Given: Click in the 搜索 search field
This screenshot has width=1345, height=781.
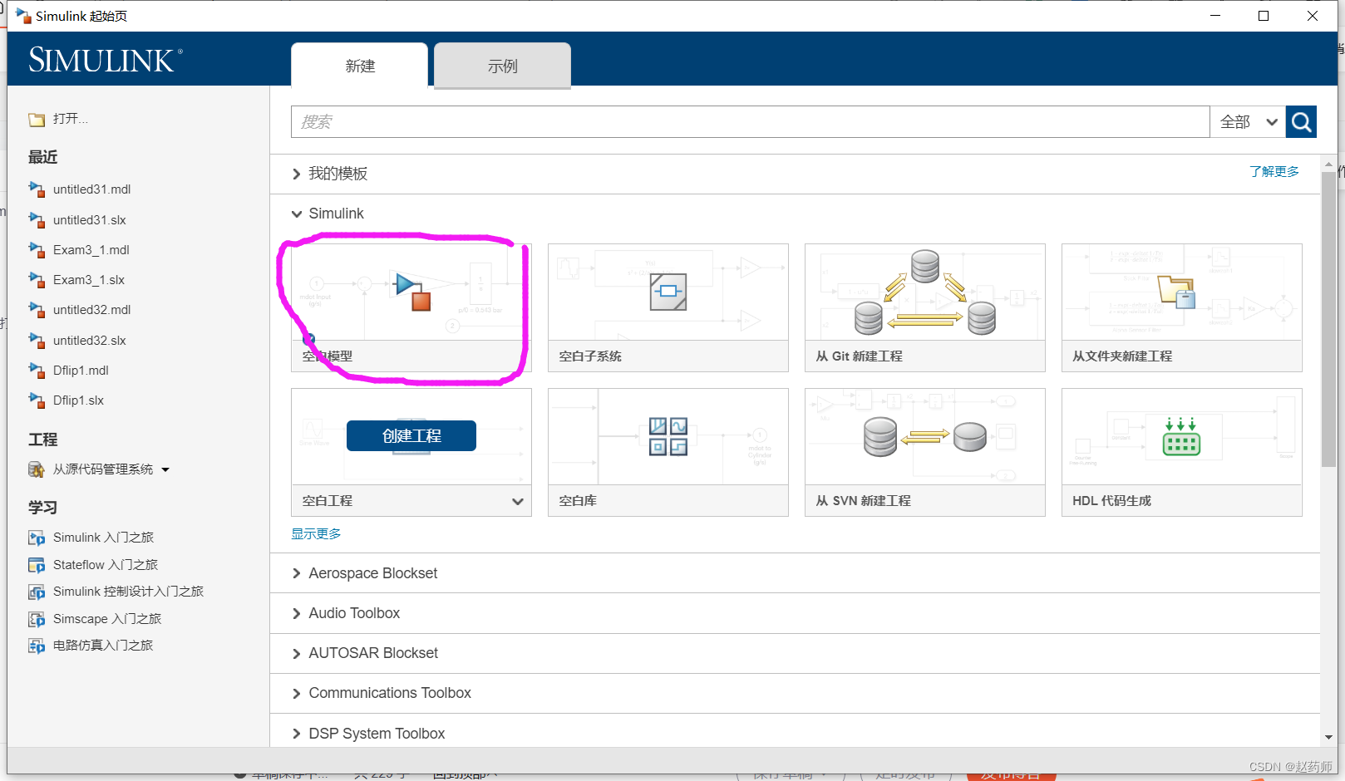Looking at the screenshot, I should tap(751, 122).
